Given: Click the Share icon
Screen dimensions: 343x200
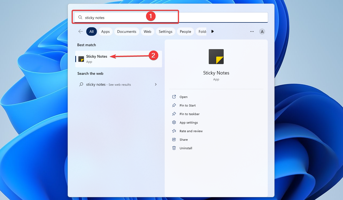Looking at the screenshot, I should coord(174,140).
